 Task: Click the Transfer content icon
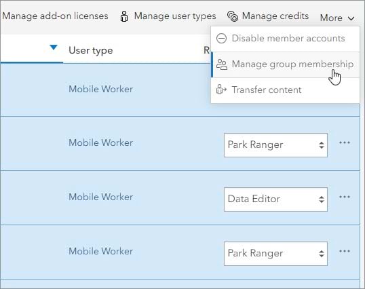point(221,90)
